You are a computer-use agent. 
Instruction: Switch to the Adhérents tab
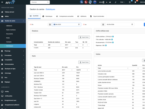(x=82, y=16)
